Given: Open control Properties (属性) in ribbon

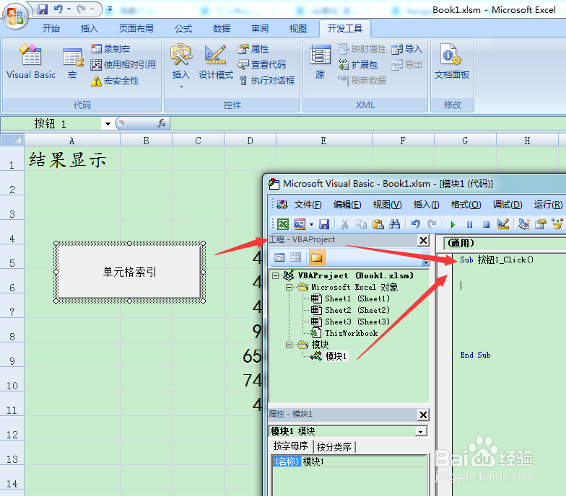Looking at the screenshot, I should pos(253,49).
